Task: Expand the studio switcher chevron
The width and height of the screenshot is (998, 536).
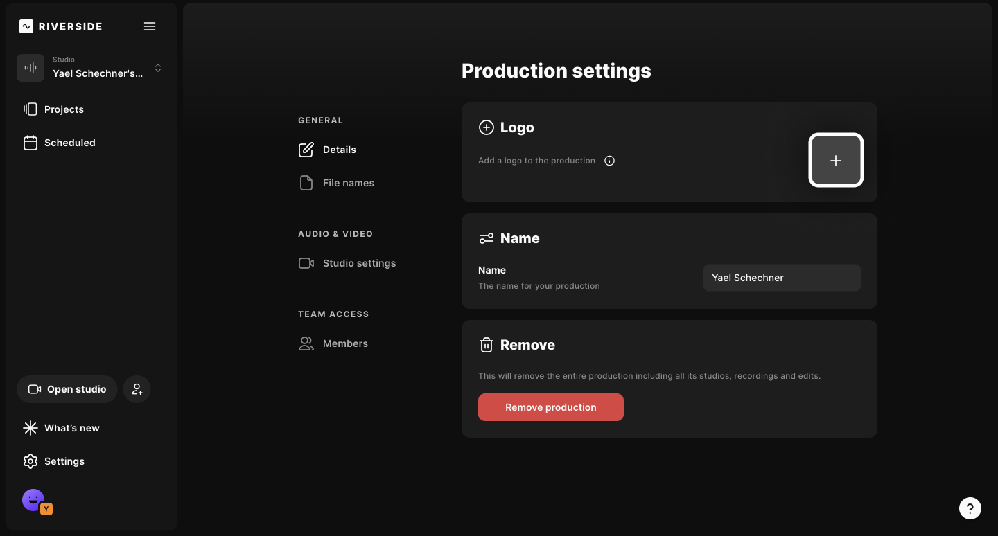Action: pos(158,68)
